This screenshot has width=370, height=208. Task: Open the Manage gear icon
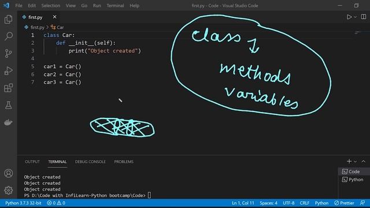(9, 190)
